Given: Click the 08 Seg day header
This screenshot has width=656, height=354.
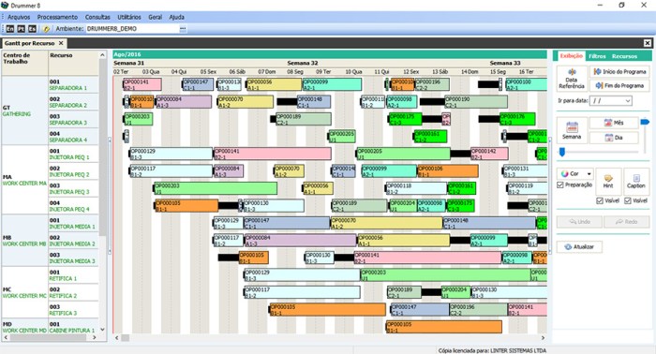Looking at the screenshot, I should point(295,72).
